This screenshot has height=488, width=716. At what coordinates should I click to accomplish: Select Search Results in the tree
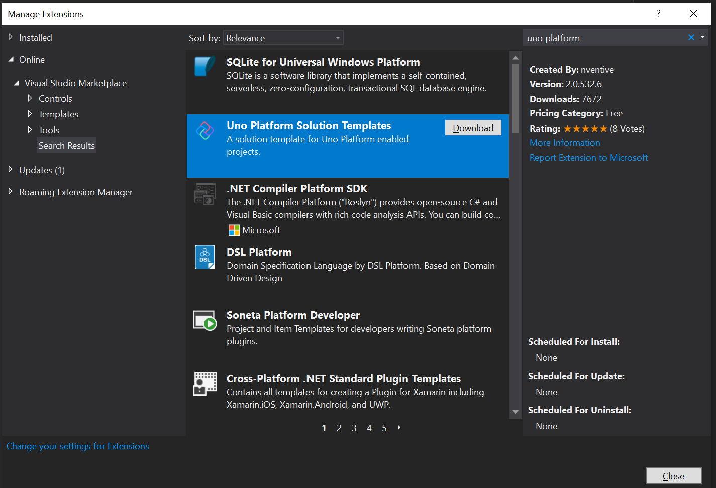click(x=67, y=145)
